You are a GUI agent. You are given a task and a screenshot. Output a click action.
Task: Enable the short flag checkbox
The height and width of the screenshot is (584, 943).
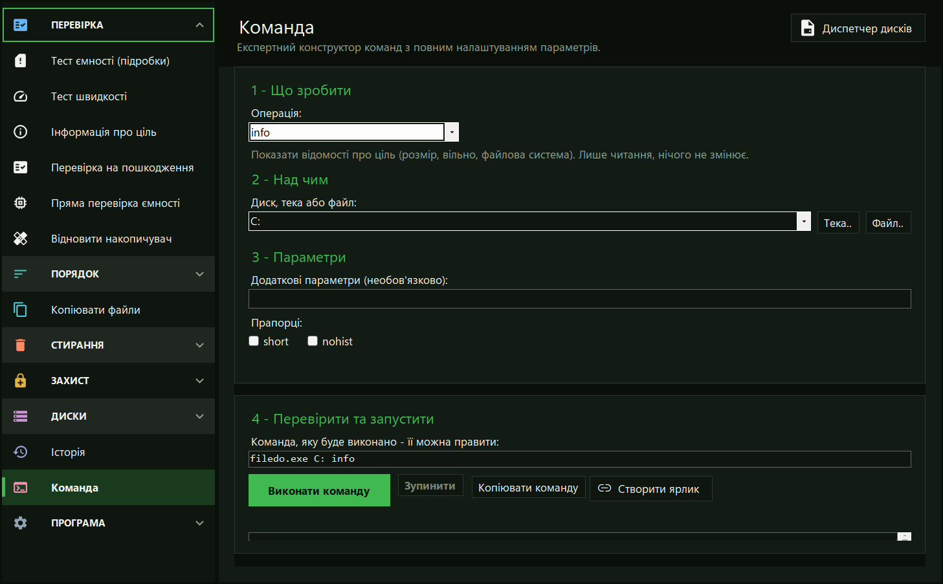[x=254, y=341]
